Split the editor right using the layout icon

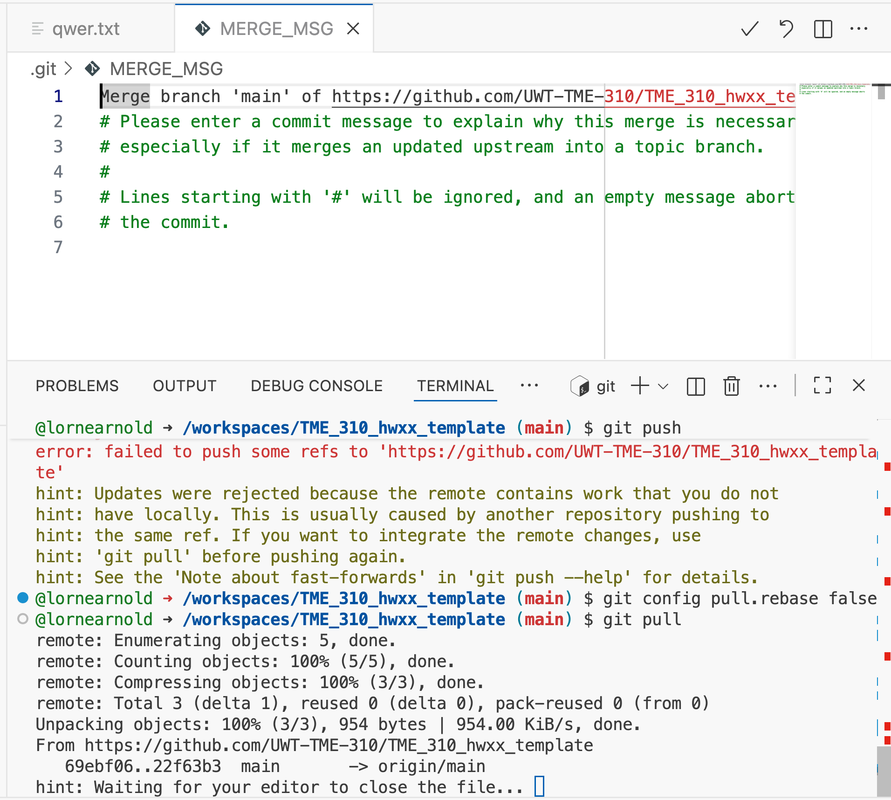(823, 29)
